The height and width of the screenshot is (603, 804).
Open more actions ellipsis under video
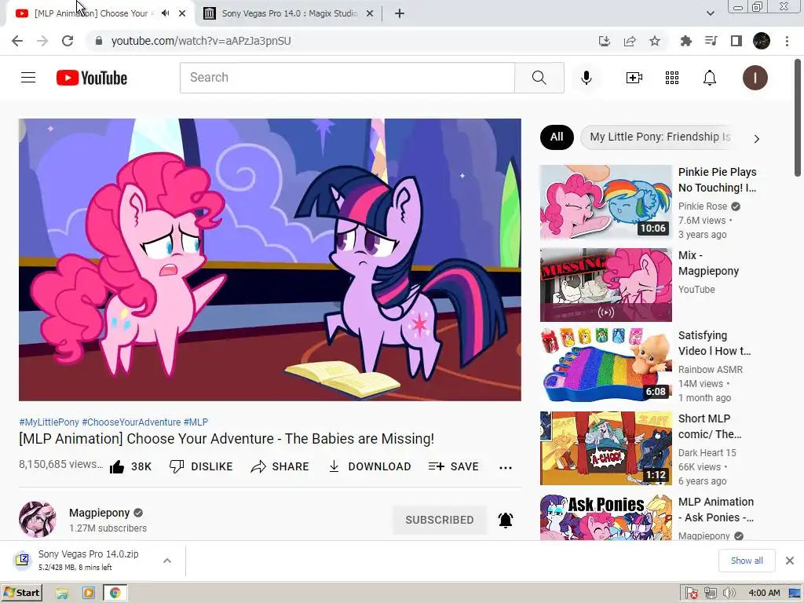tap(506, 467)
